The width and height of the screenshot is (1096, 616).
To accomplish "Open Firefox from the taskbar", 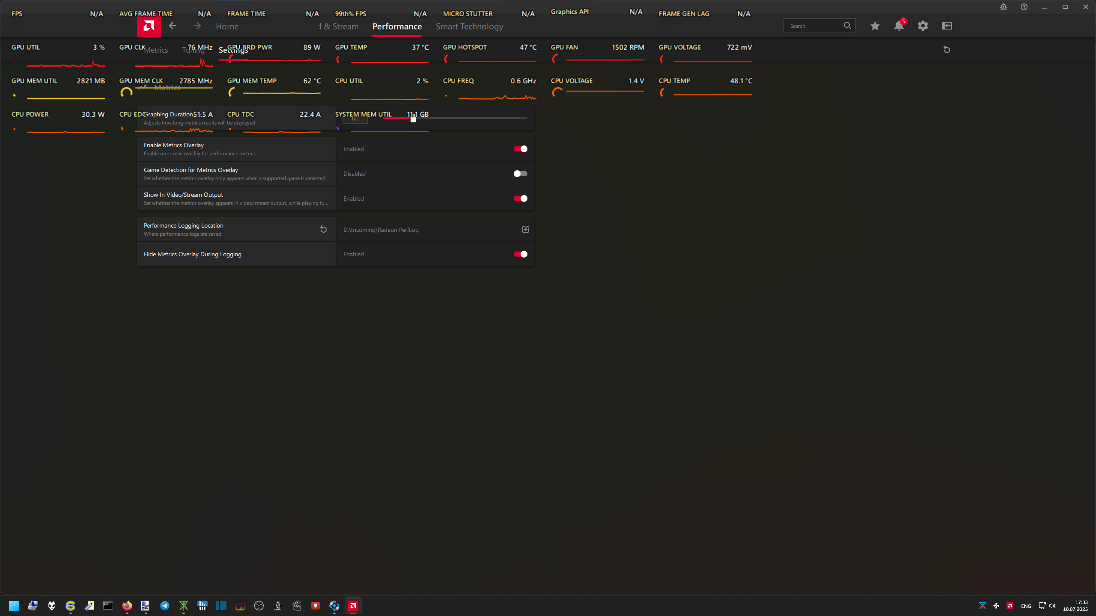I will tap(127, 606).
